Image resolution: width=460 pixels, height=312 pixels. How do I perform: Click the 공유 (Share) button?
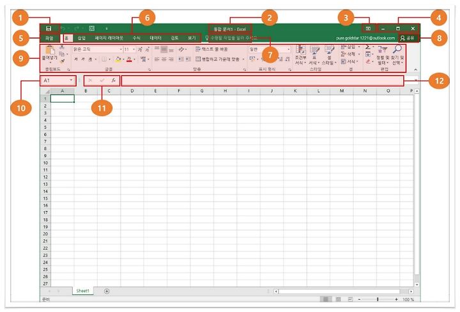click(408, 38)
